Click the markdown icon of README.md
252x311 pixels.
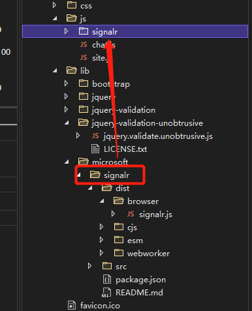coord(106,293)
